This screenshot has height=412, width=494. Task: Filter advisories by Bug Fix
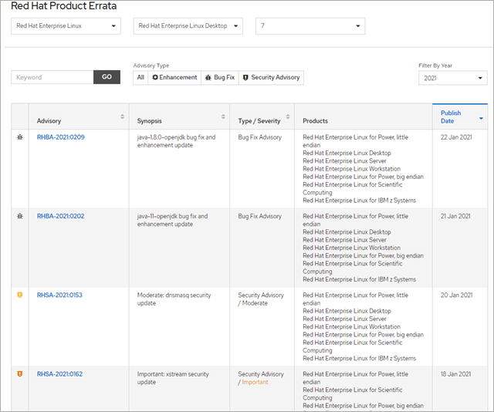click(x=220, y=77)
